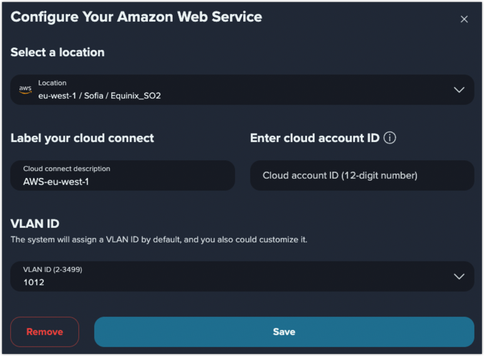Image resolution: width=484 pixels, height=356 pixels.
Task: Select the eu-west-1 / Sofia / Equinix_SO2 location value
Action: pos(99,96)
